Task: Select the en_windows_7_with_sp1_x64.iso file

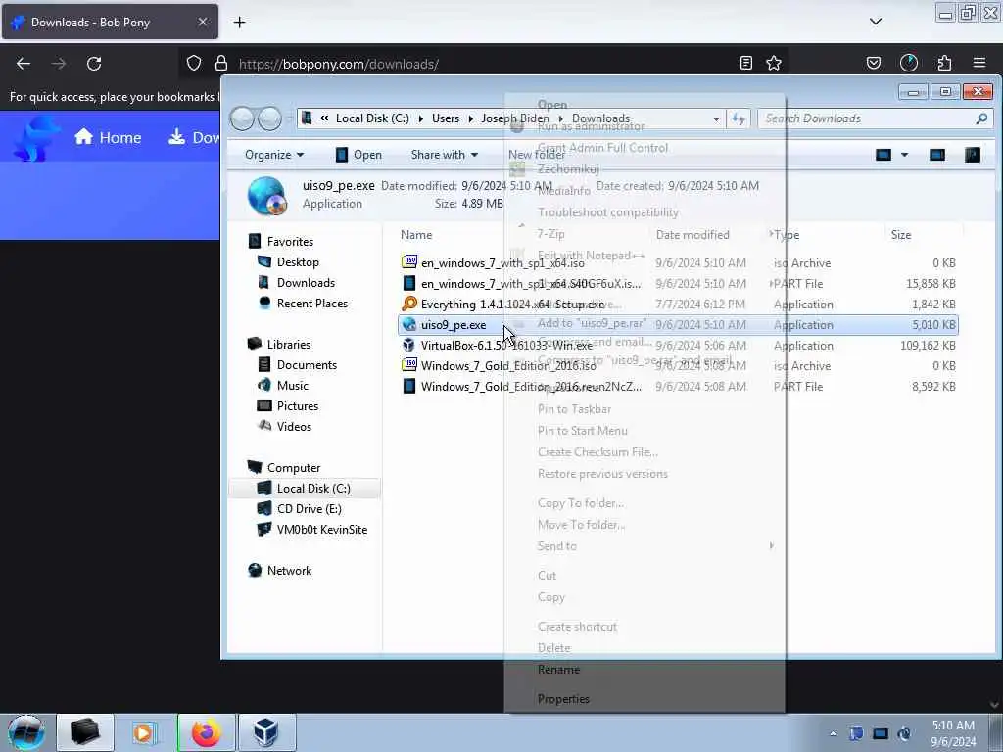Action: point(678,262)
